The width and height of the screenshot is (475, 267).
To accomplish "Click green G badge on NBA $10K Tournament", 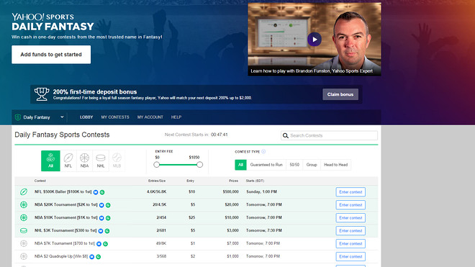I will pos(108,218).
